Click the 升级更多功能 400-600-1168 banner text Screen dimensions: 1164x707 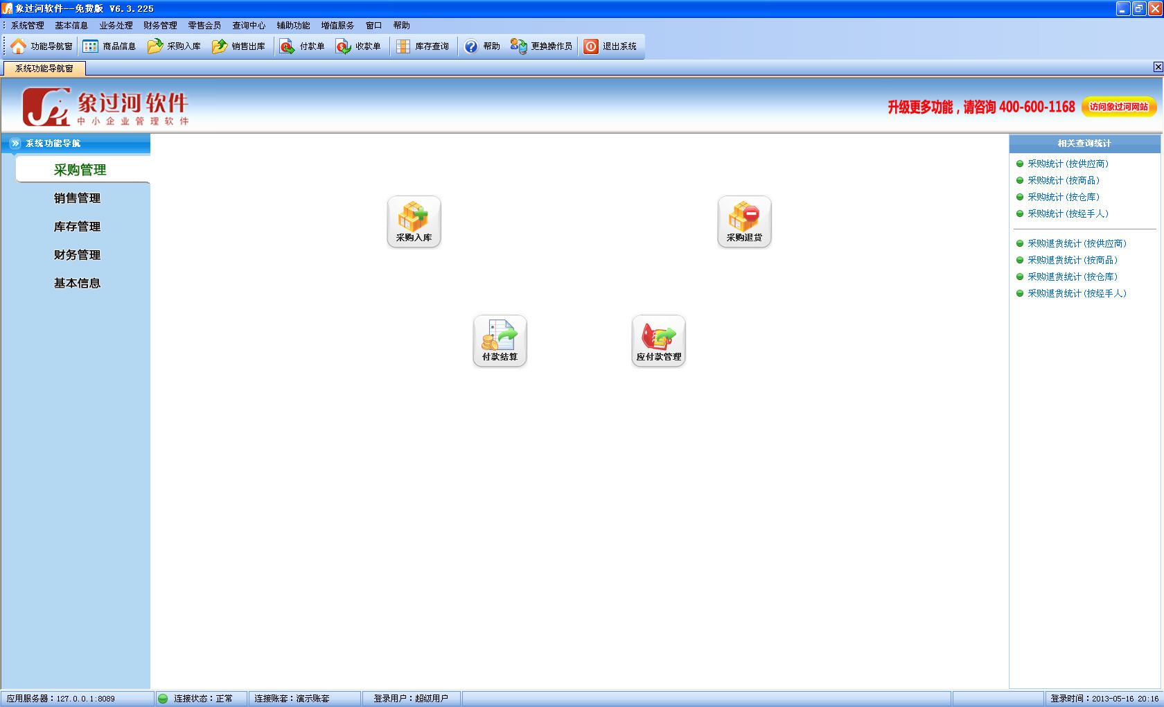(981, 107)
